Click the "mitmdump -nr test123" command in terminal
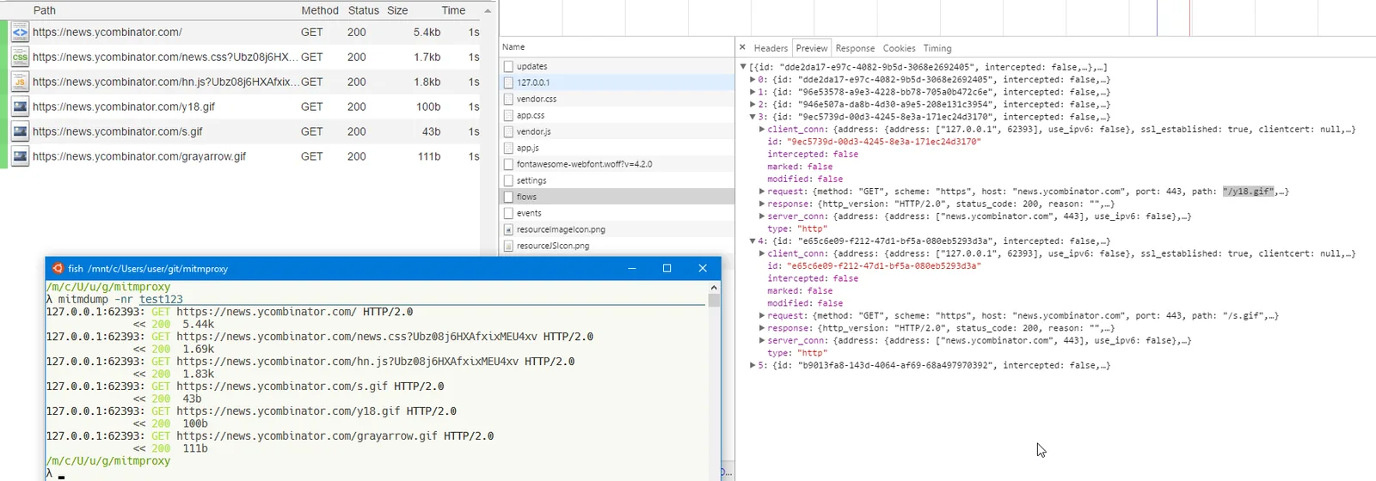Screen dimensions: 1376x481 120,300
